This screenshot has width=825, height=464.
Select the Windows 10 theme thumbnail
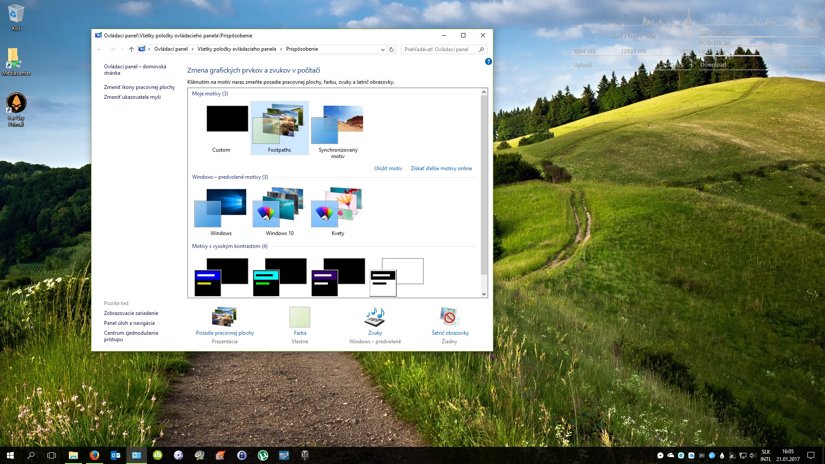[x=279, y=208]
